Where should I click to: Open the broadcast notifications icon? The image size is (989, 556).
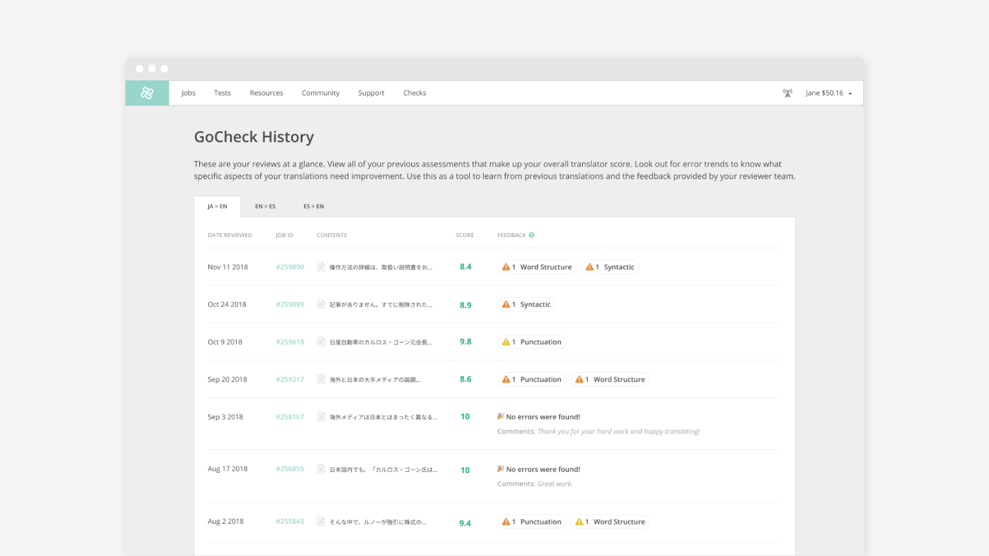coord(787,93)
